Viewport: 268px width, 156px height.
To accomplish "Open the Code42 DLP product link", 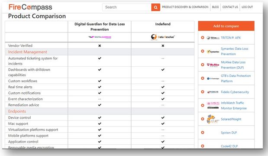I will point(229,146).
